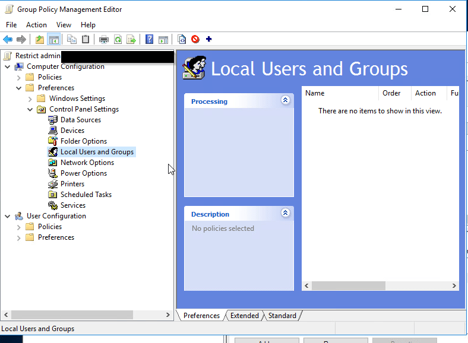
Task: Expand the Windows Settings node
Action: 30,99
